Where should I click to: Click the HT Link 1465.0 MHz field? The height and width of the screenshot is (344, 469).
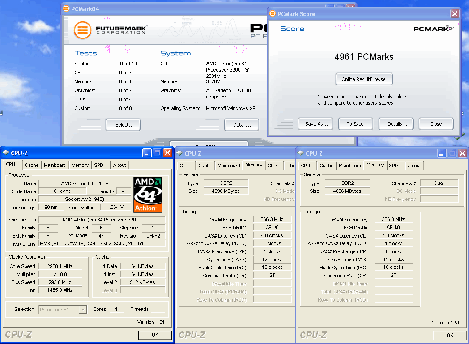click(60, 290)
